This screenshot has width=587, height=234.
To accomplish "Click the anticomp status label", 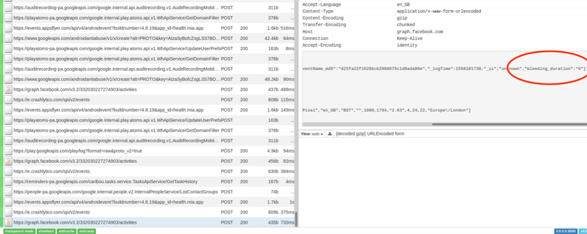I will point(86,231).
